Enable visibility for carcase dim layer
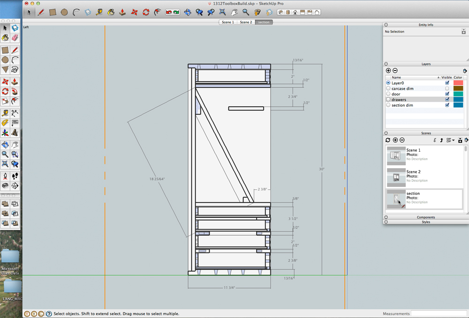The width and height of the screenshot is (469, 318). click(x=446, y=88)
